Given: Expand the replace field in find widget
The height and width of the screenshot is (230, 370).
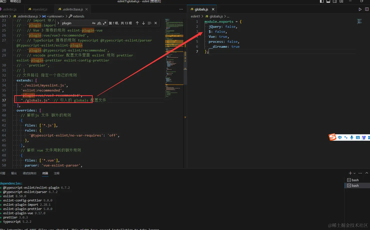Looking at the screenshot, I should tap(58, 23).
